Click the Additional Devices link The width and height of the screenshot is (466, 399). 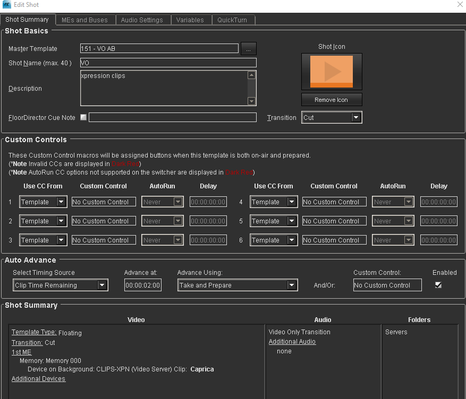point(38,379)
